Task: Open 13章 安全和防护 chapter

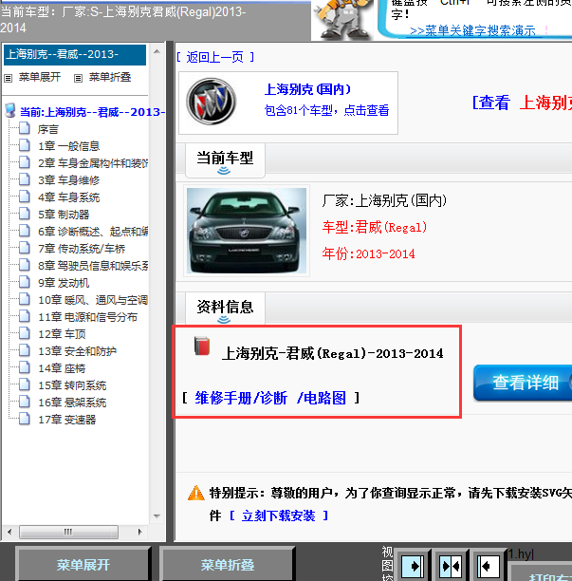Action: click(x=78, y=351)
